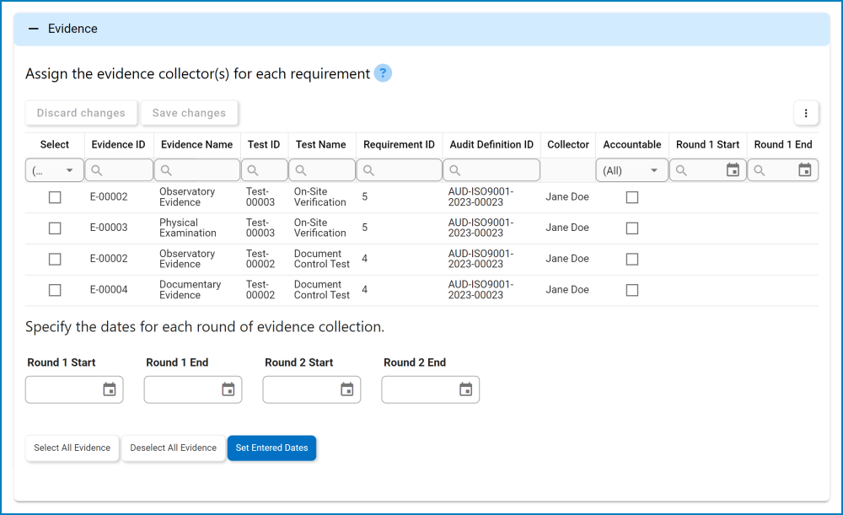This screenshot has width=843, height=515.
Task: Click Select All Evidence
Action: click(72, 448)
